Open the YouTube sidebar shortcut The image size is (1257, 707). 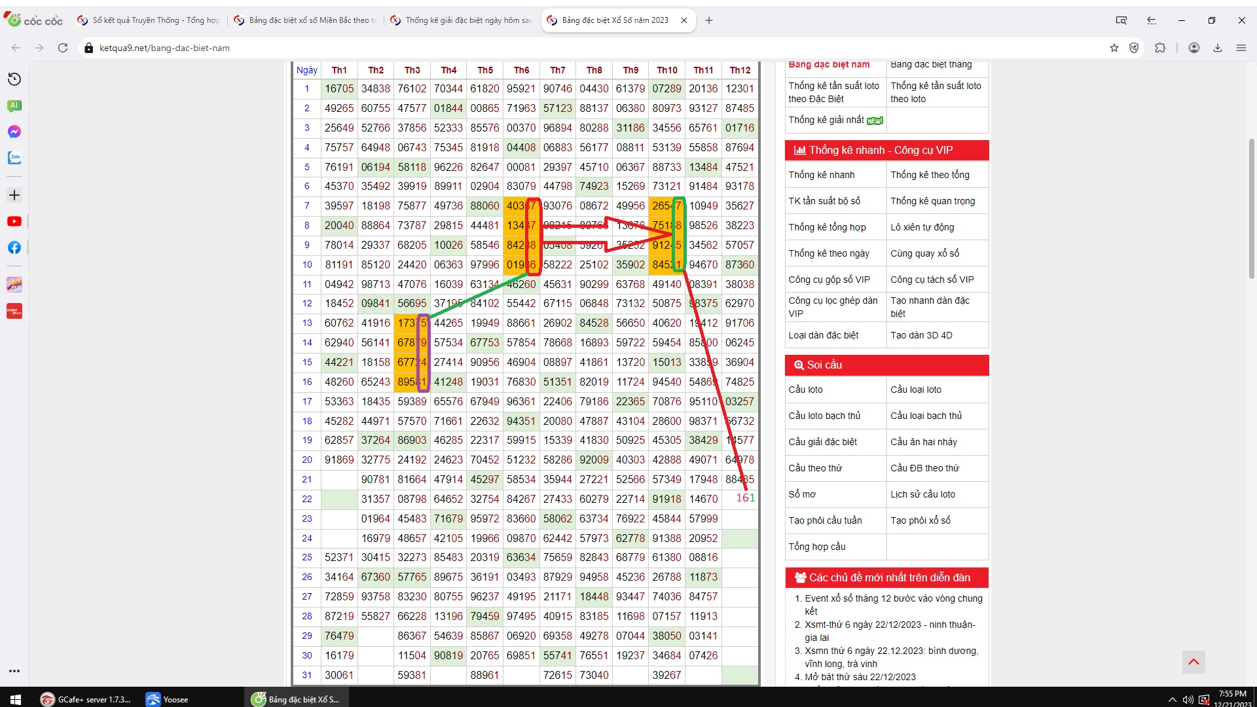(x=14, y=221)
